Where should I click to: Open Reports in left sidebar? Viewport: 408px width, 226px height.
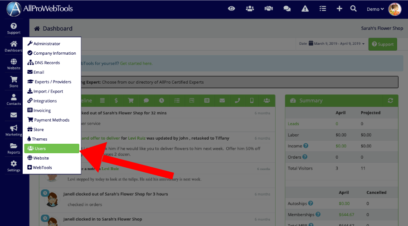coord(14,148)
